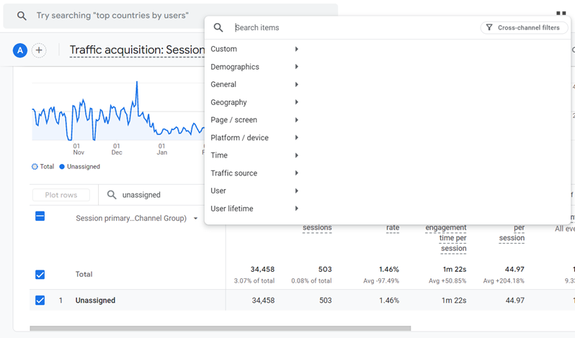575x338 pixels.
Task: Click the 44.97 value in Unassigned row
Action: pos(515,301)
